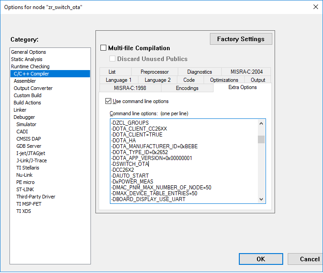The width and height of the screenshot is (323, 273).
Task: Confirm the dialog with OK
Action: (x=261, y=259)
